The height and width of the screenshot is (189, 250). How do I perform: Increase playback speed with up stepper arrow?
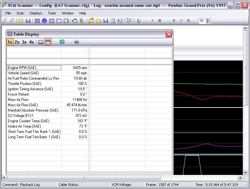point(208,19)
